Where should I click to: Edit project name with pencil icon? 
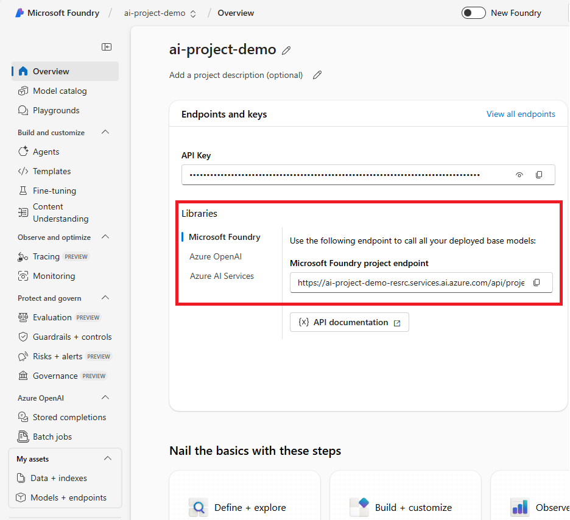point(286,50)
